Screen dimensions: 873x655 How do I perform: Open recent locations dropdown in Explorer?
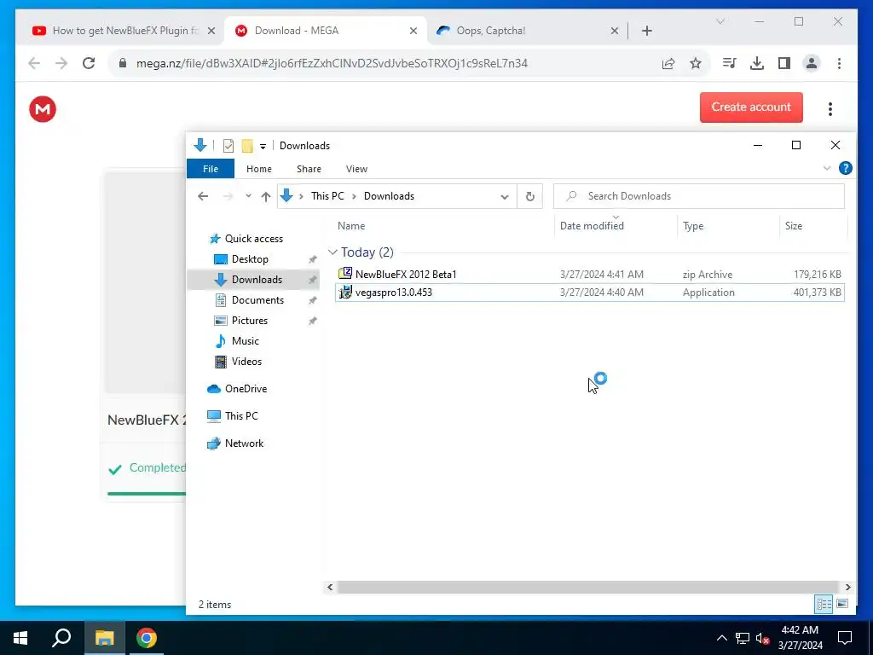pos(248,196)
